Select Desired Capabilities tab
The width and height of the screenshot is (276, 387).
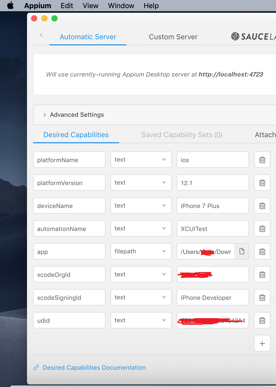[76, 135]
